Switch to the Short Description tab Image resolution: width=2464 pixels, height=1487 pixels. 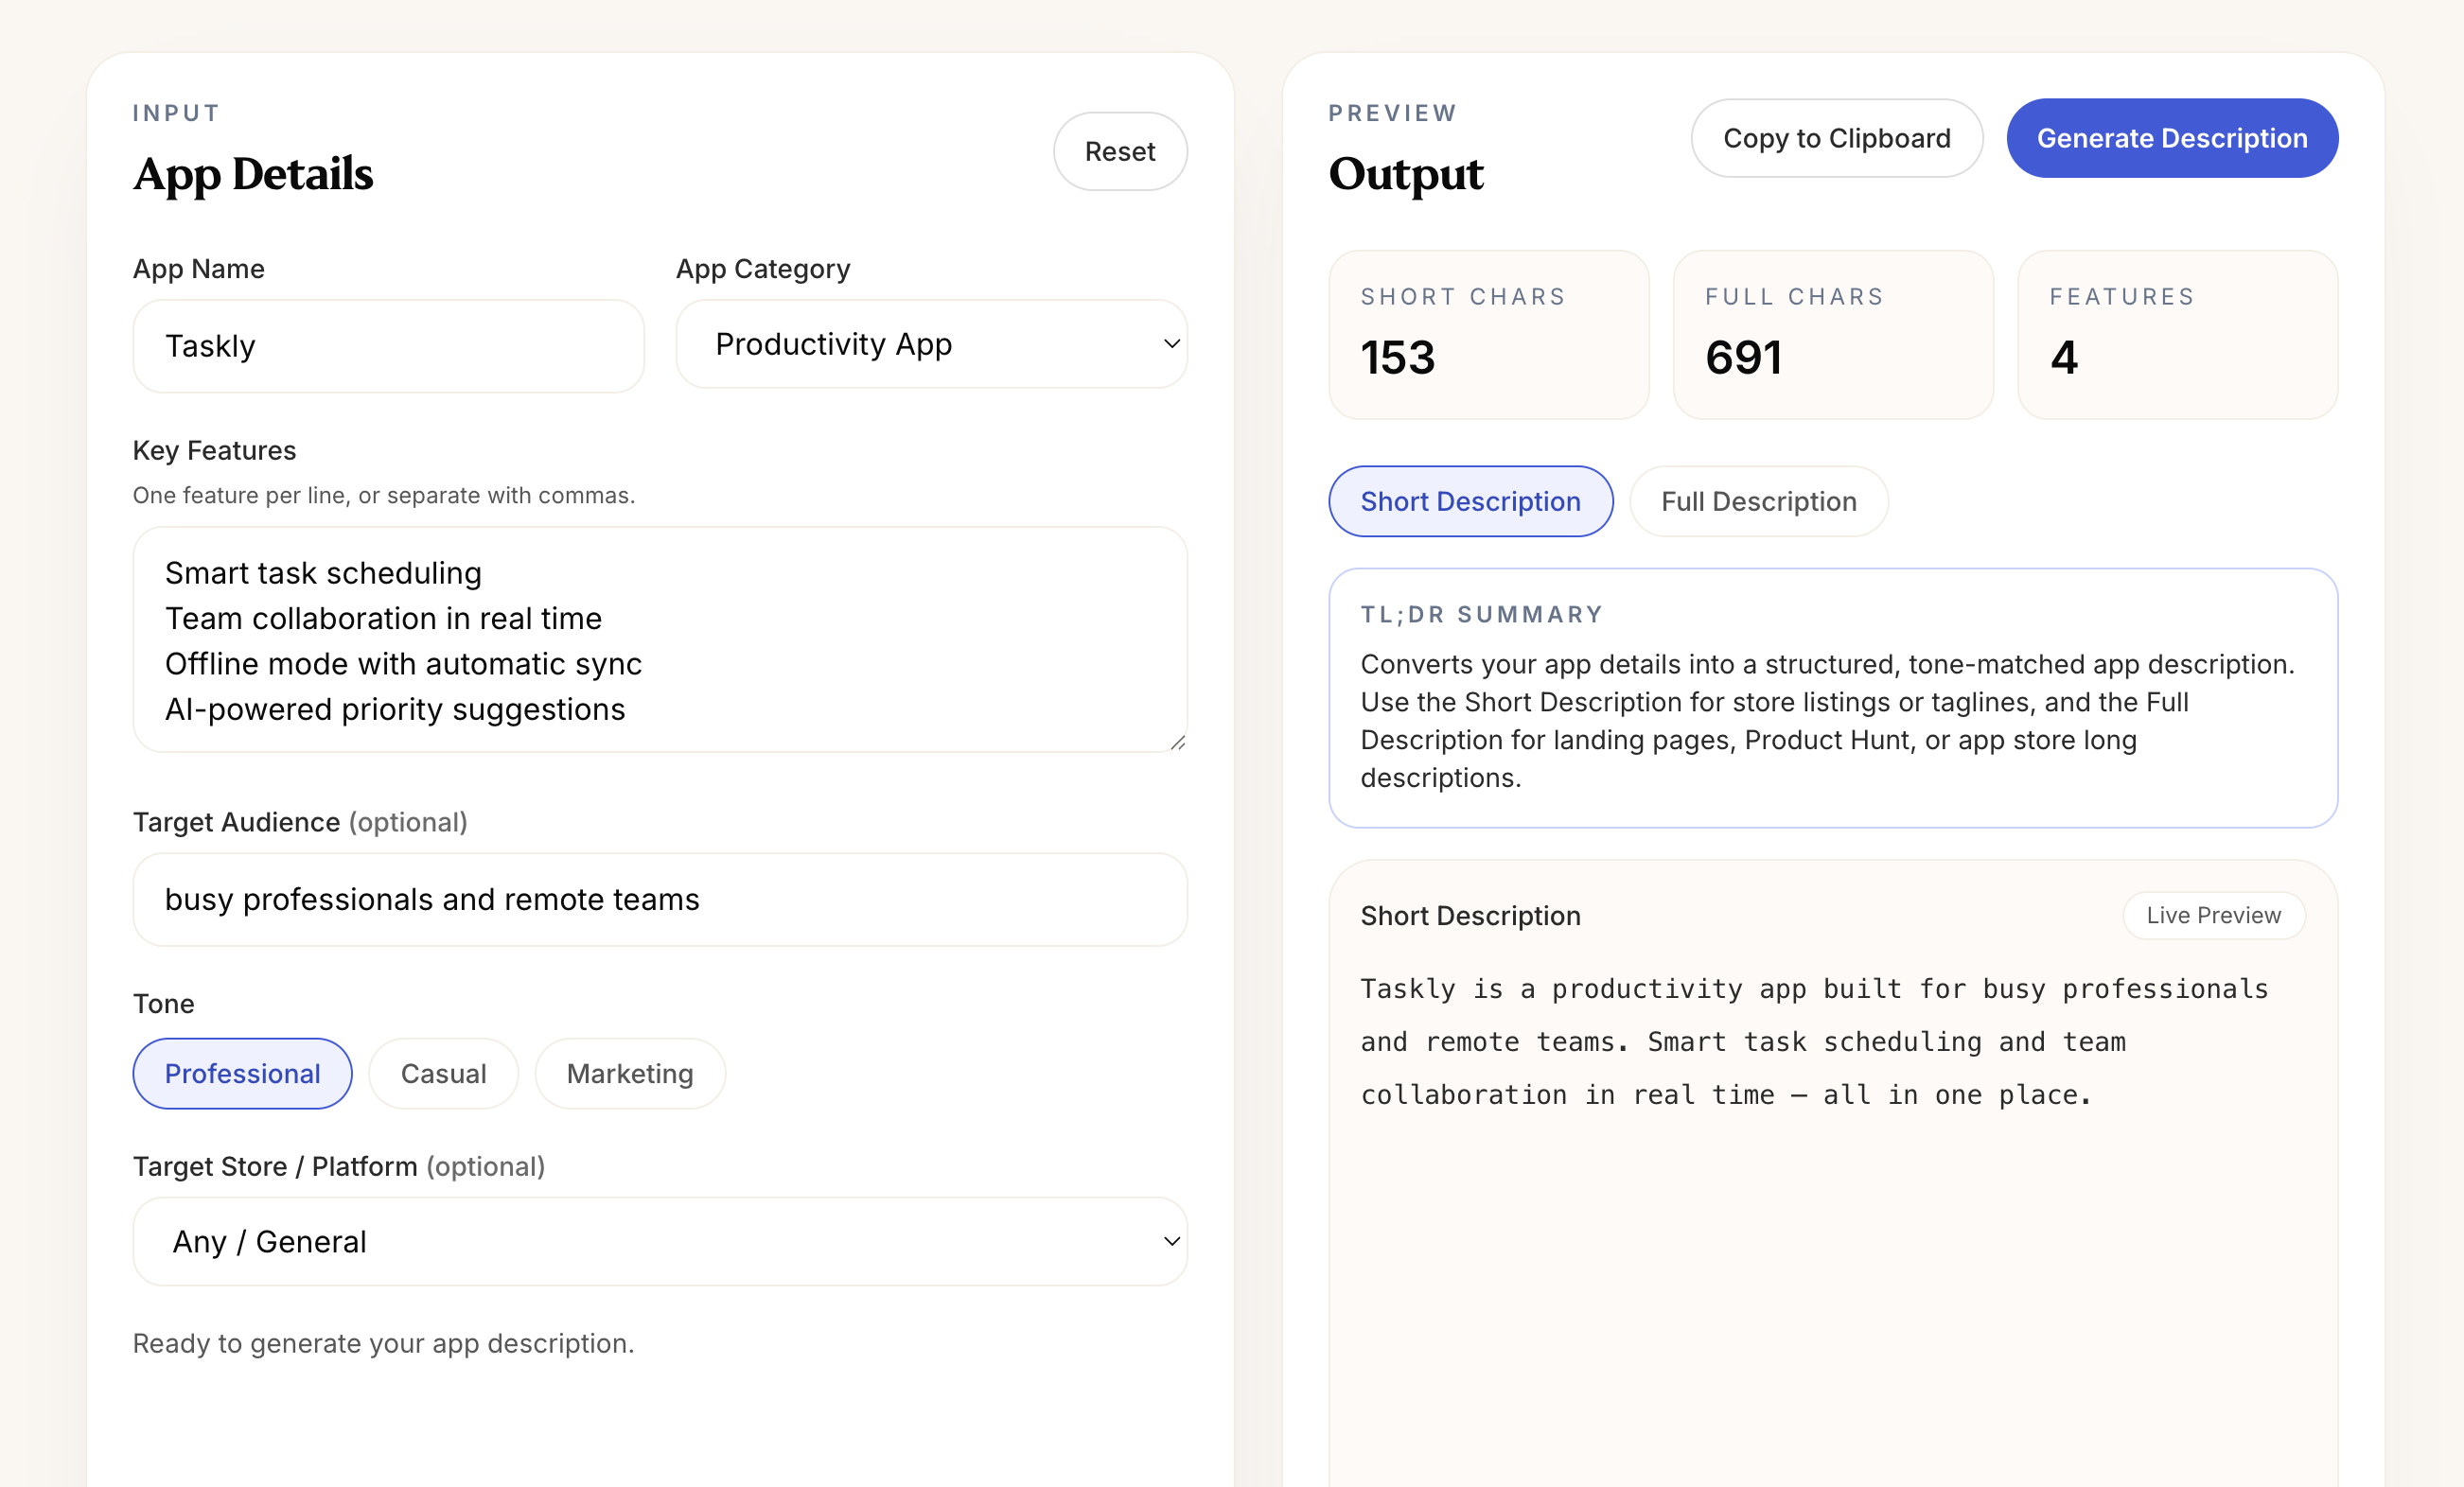pyautogui.click(x=1469, y=501)
